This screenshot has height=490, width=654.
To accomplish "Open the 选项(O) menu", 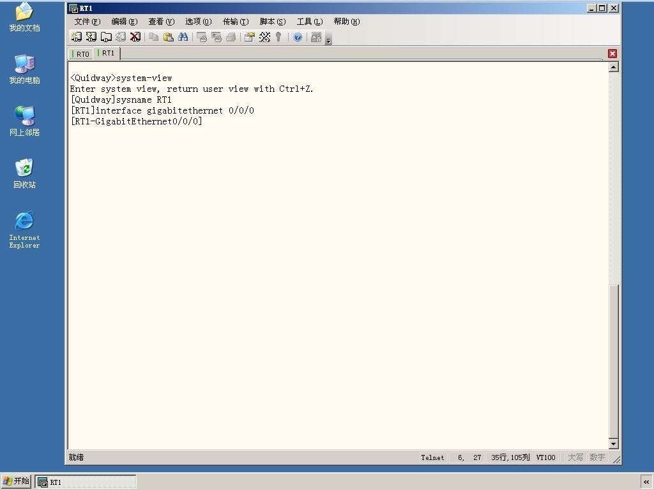I will [x=199, y=22].
